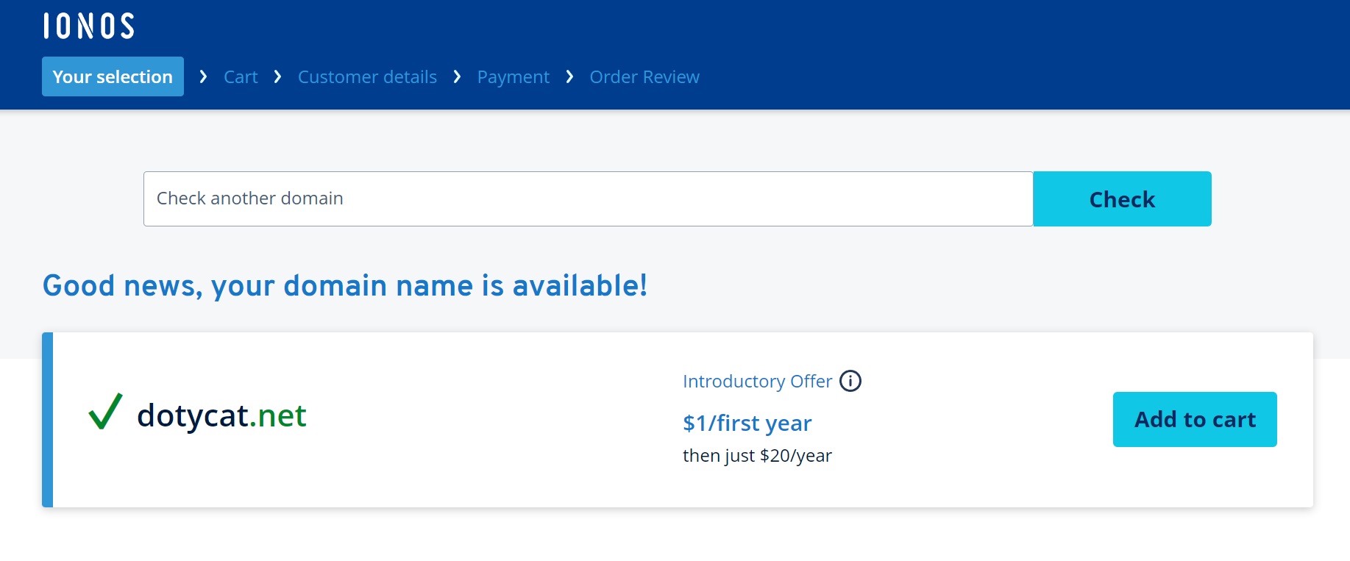1350x561 pixels.
Task: Click the green availability checkmark
Action: coord(105,412)
